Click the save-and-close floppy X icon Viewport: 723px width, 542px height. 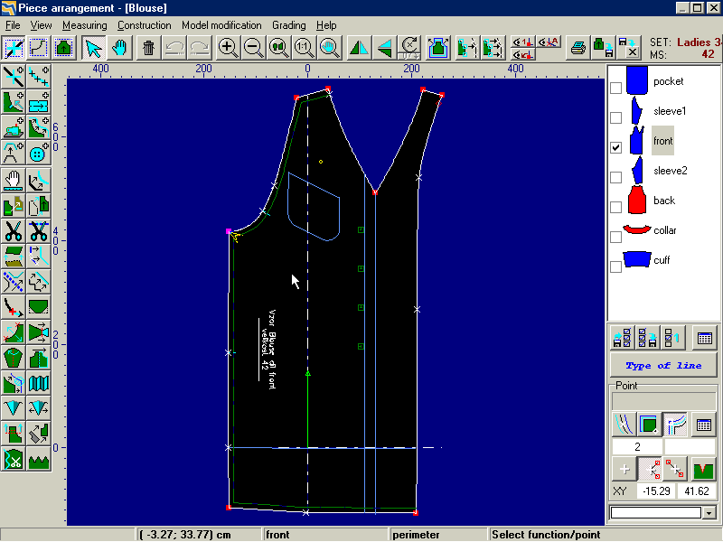tap(628, 48)
